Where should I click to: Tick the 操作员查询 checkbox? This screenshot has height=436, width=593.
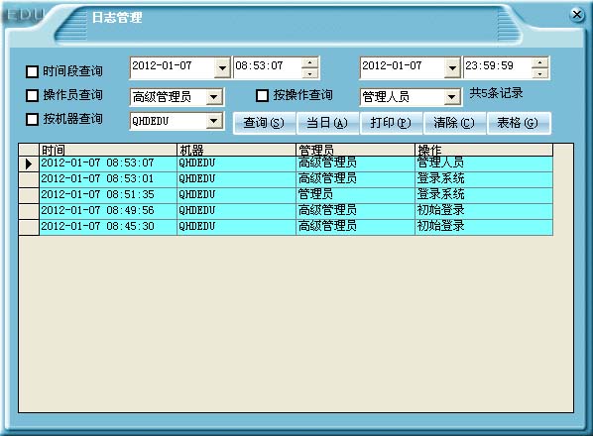click(x=32, y=95)
